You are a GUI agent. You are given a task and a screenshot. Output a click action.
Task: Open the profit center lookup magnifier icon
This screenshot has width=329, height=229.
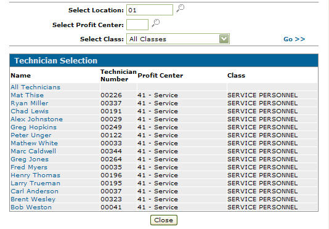(x=156, y=23)
